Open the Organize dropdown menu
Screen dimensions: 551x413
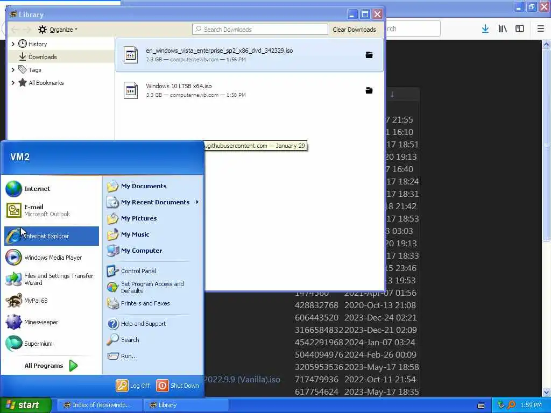pos(58,30)
